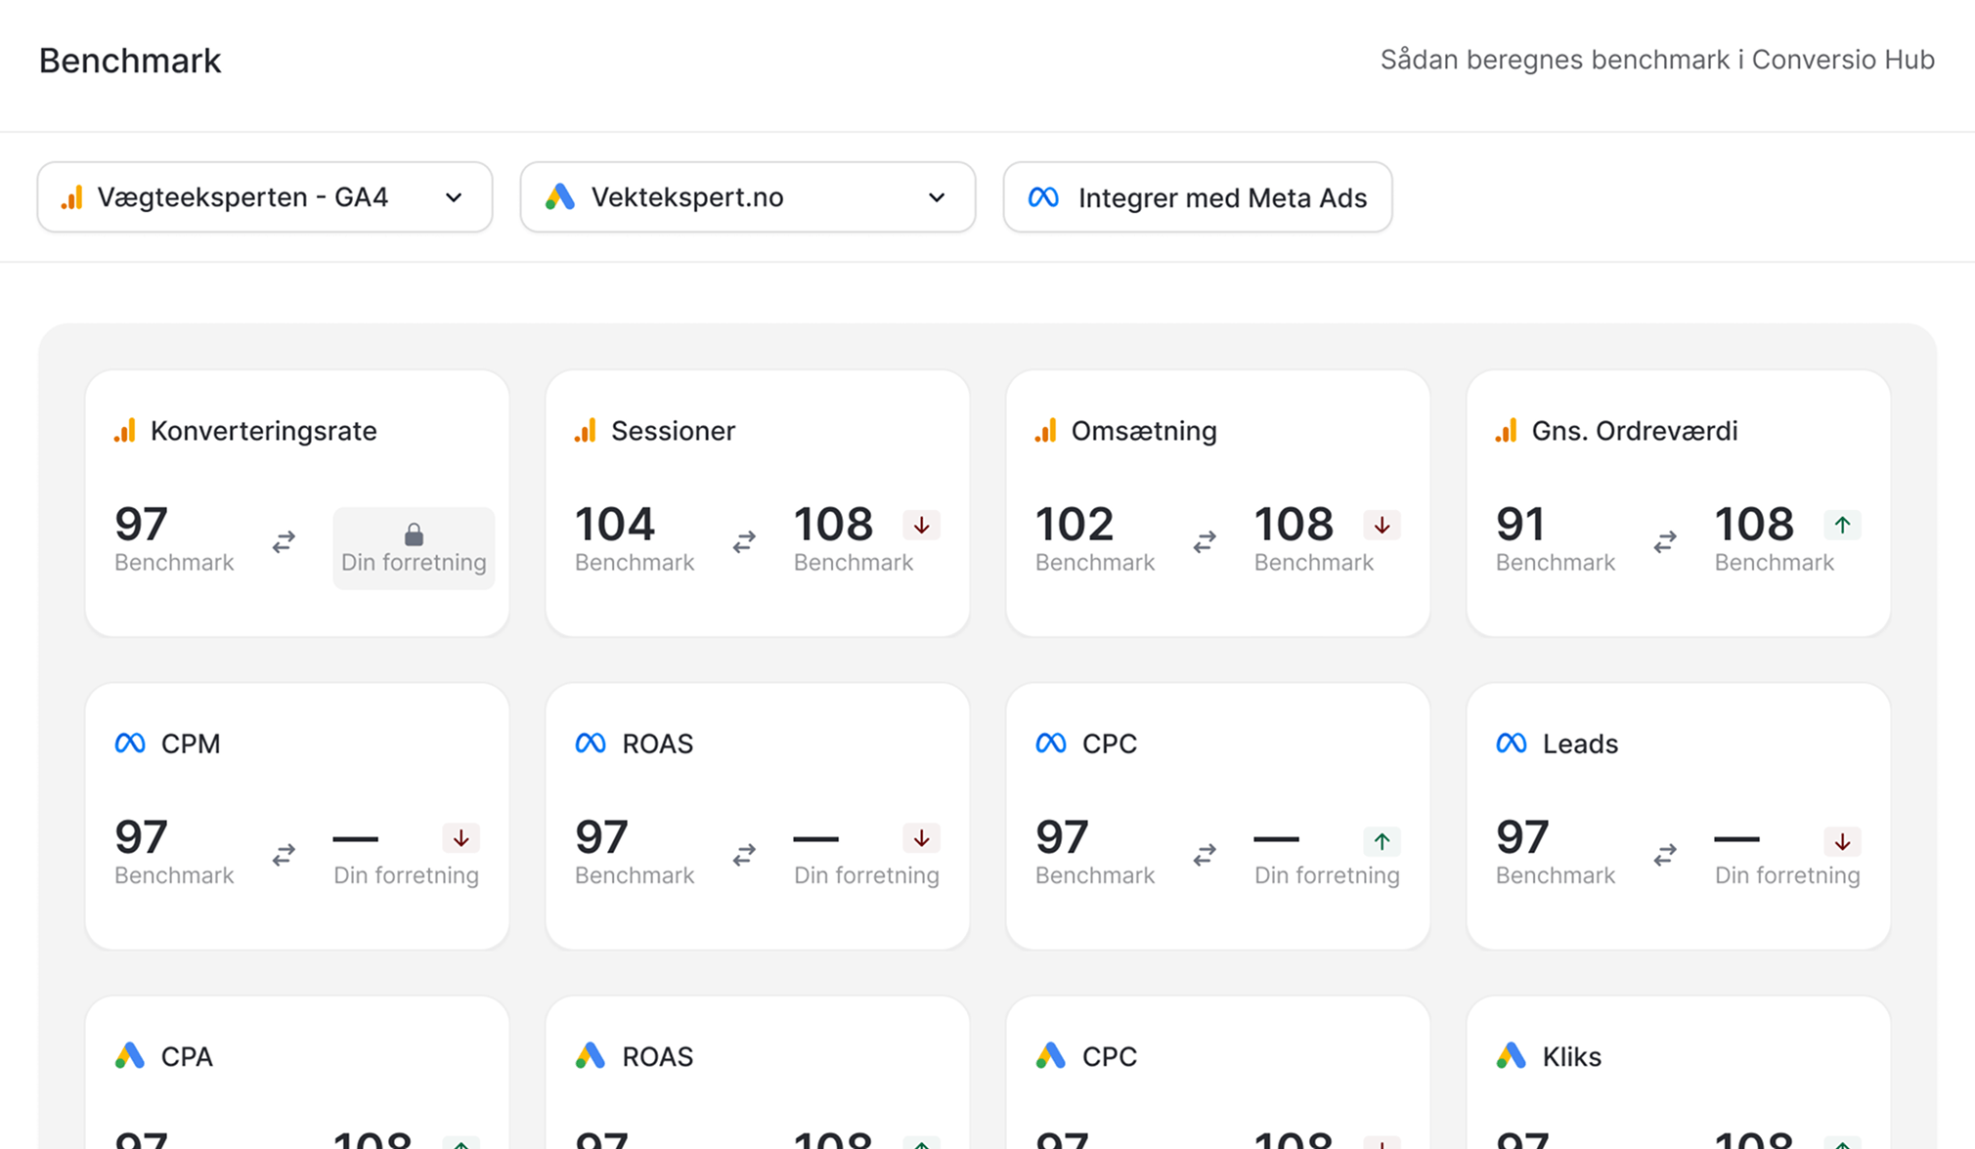This screenshot has width=1975, height=1149.
Task: Click the Kliks card title
Action: (x=1572, y=1056)
